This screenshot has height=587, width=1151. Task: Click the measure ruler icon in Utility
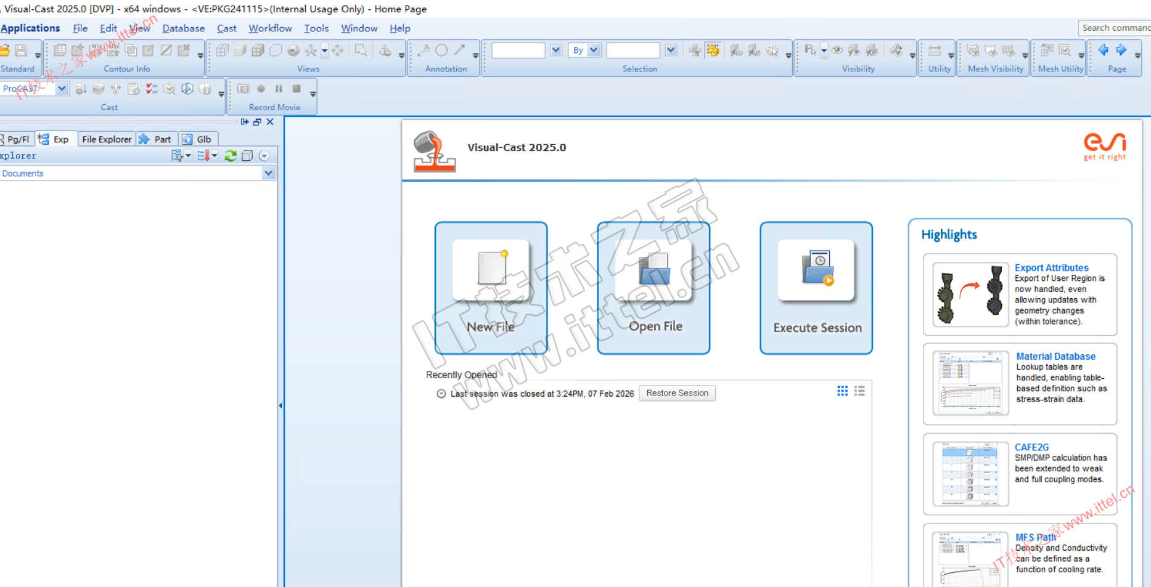tap(935, 51)
